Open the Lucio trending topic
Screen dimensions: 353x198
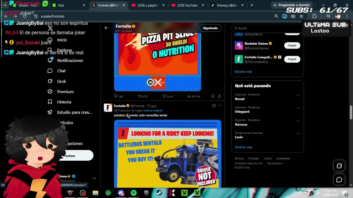tap(239, 137)
